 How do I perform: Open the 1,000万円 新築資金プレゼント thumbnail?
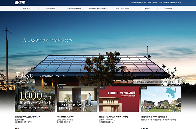pyautogui.click(x=35, y=99)
